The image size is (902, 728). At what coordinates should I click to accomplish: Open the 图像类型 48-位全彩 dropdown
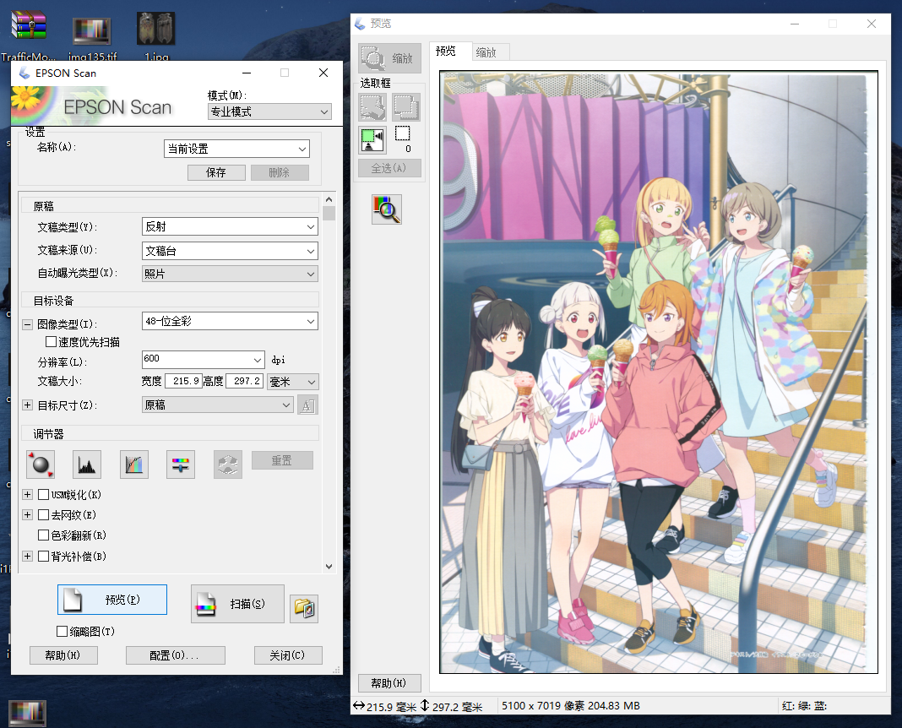(229, 321)
